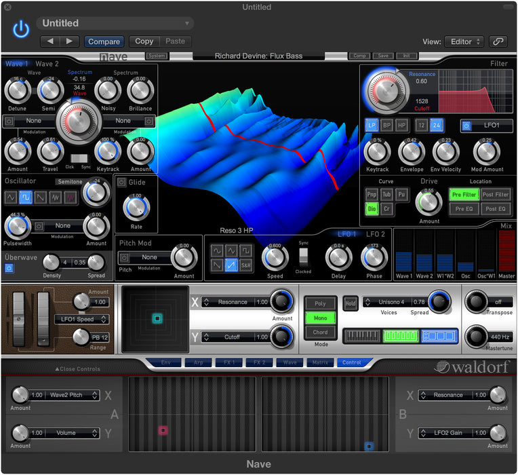Select the blue pads keyboard mode icon
Viewport: 518px width, 475px height.
pyautogui.click(x=439, y=336)
